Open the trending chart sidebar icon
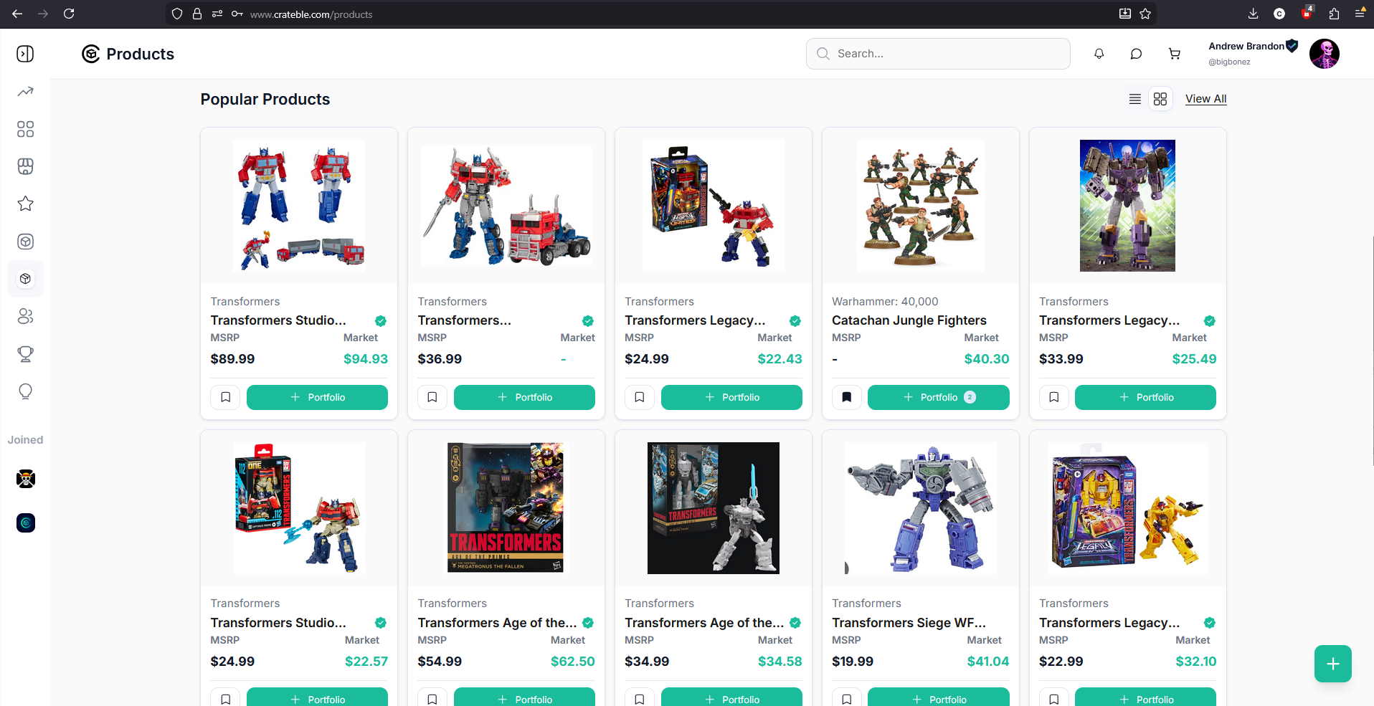 coord(26,92)
